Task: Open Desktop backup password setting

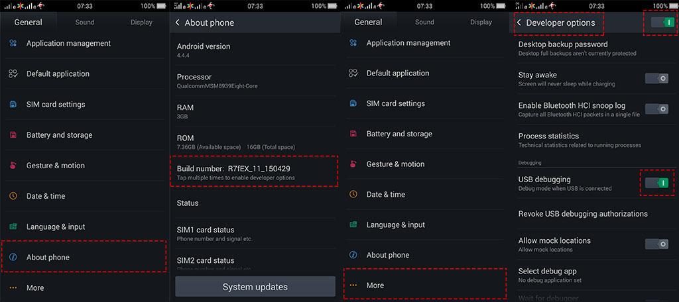Action: pyautogui.click(x=594, y=48)
